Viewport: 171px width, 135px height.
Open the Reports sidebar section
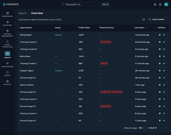point(7,83)
